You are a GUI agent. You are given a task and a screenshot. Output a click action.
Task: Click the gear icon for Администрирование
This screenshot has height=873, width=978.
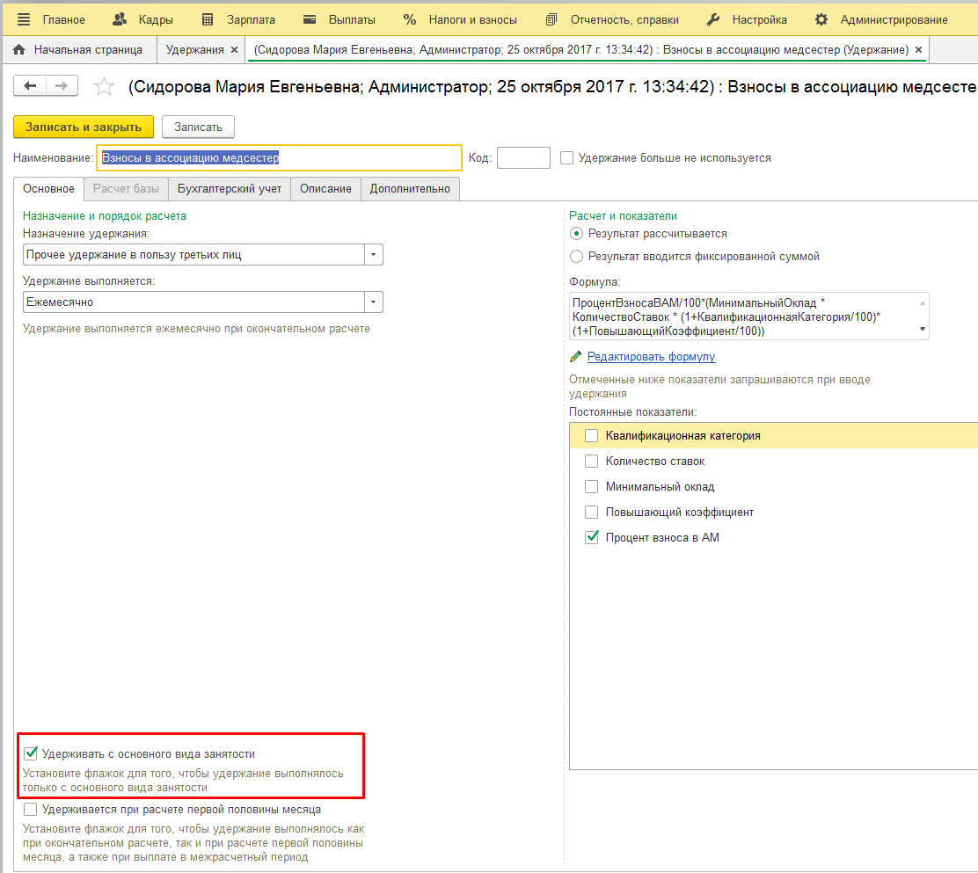[x=821, y=19]
